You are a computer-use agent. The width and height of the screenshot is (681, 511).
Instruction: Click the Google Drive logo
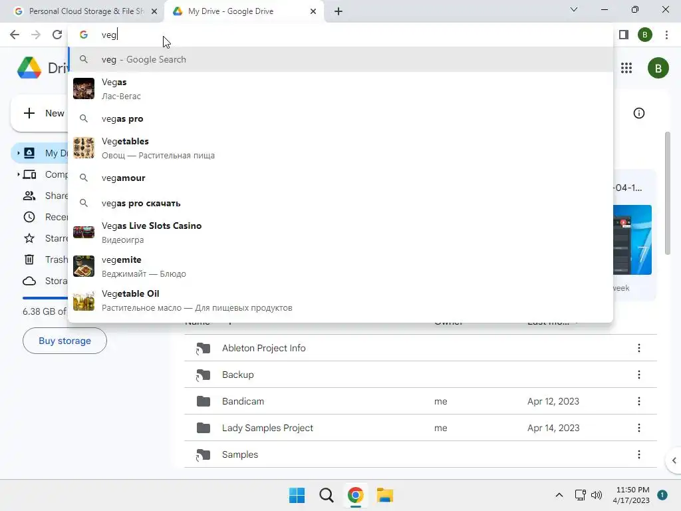(x=29, y=68)
